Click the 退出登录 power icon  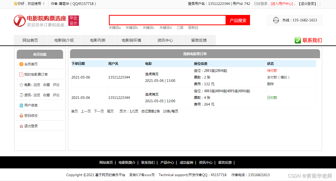coord(21,126)
